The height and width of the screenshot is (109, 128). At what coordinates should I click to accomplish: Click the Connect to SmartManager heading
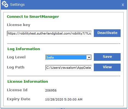pyautogui.click(x=33, y=17)
